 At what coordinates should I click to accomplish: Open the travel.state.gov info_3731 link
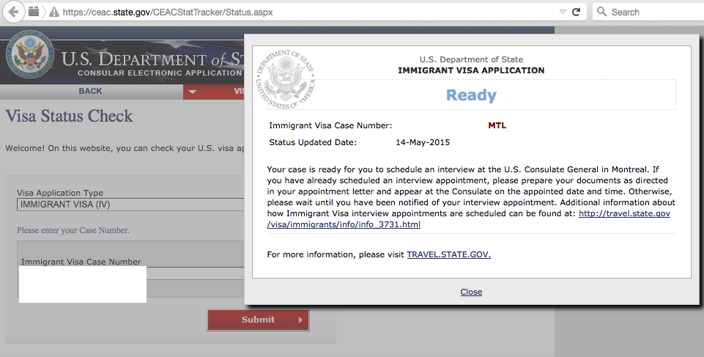pyautogui.click(x=468, y=218)
